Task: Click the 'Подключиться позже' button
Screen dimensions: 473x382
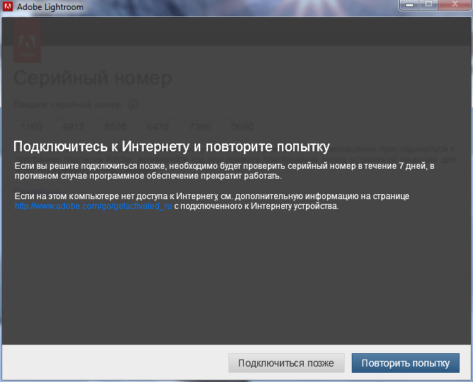Action: 286,363
